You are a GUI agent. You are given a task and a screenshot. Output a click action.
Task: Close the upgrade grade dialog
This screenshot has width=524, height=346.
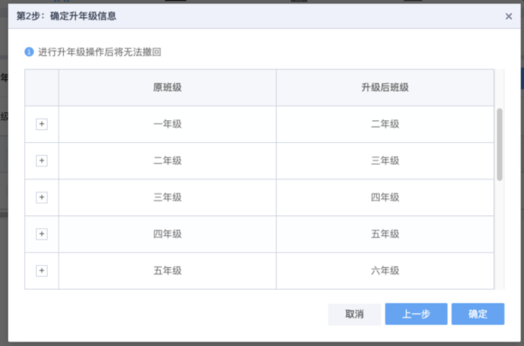coord(508,16)
